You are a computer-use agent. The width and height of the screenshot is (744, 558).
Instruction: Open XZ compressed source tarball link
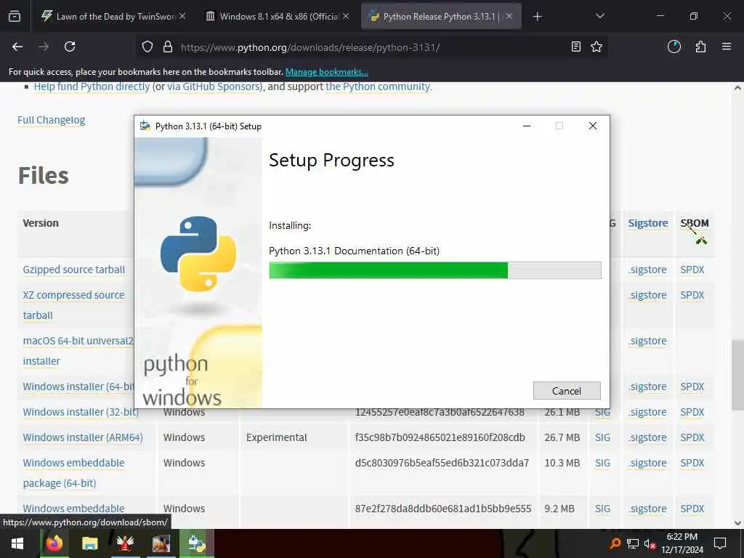73,305
